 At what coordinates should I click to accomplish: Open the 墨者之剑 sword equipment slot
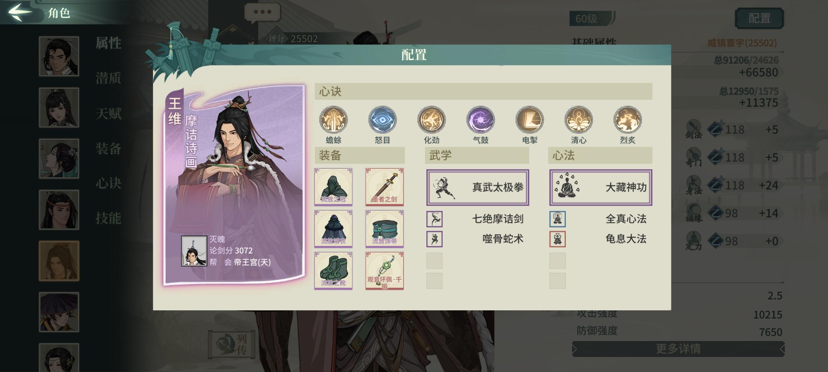point(385,187)
